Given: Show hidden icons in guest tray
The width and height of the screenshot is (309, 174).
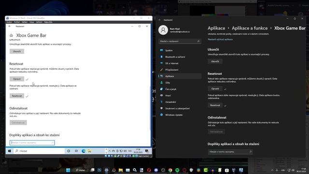Looking at the screenshot, I should click(x=110, y=151).
